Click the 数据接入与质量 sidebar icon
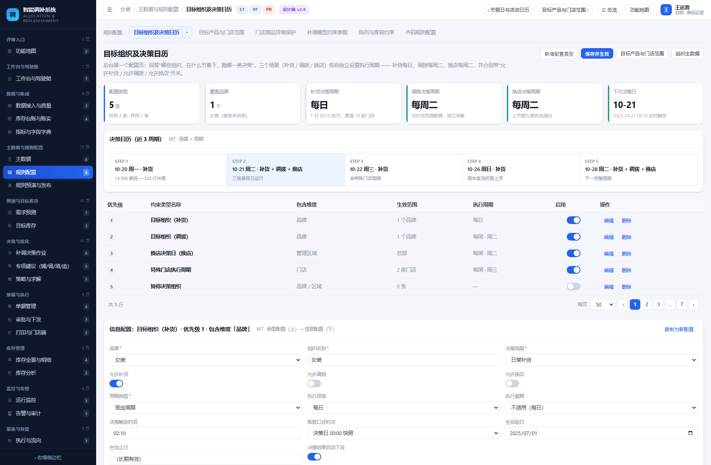Image resolution: width=711 pixels, height=465 pixels. click(10, 106)
